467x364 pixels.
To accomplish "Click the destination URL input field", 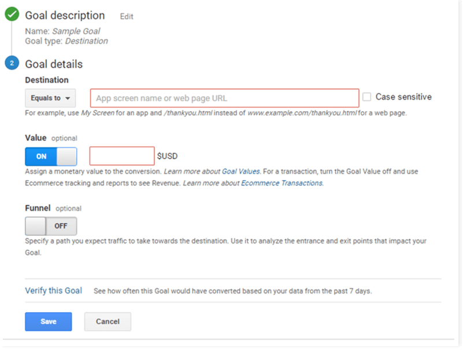I will 224,98.
